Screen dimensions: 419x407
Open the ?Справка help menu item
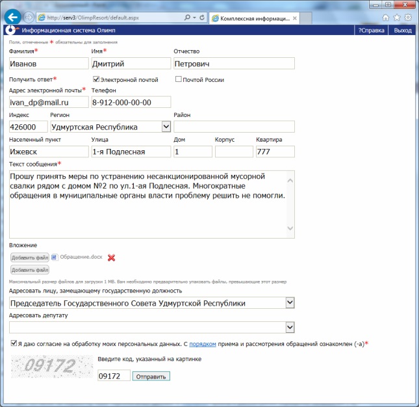(x=372, y=30)
